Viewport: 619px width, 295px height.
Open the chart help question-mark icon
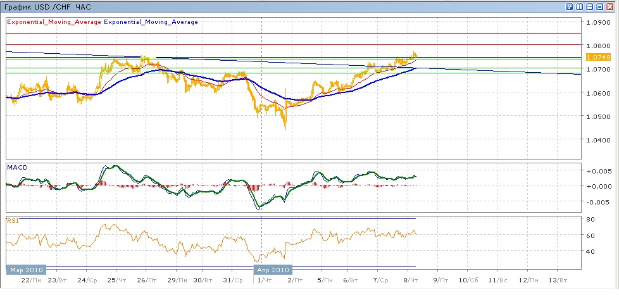click(570, 7)
